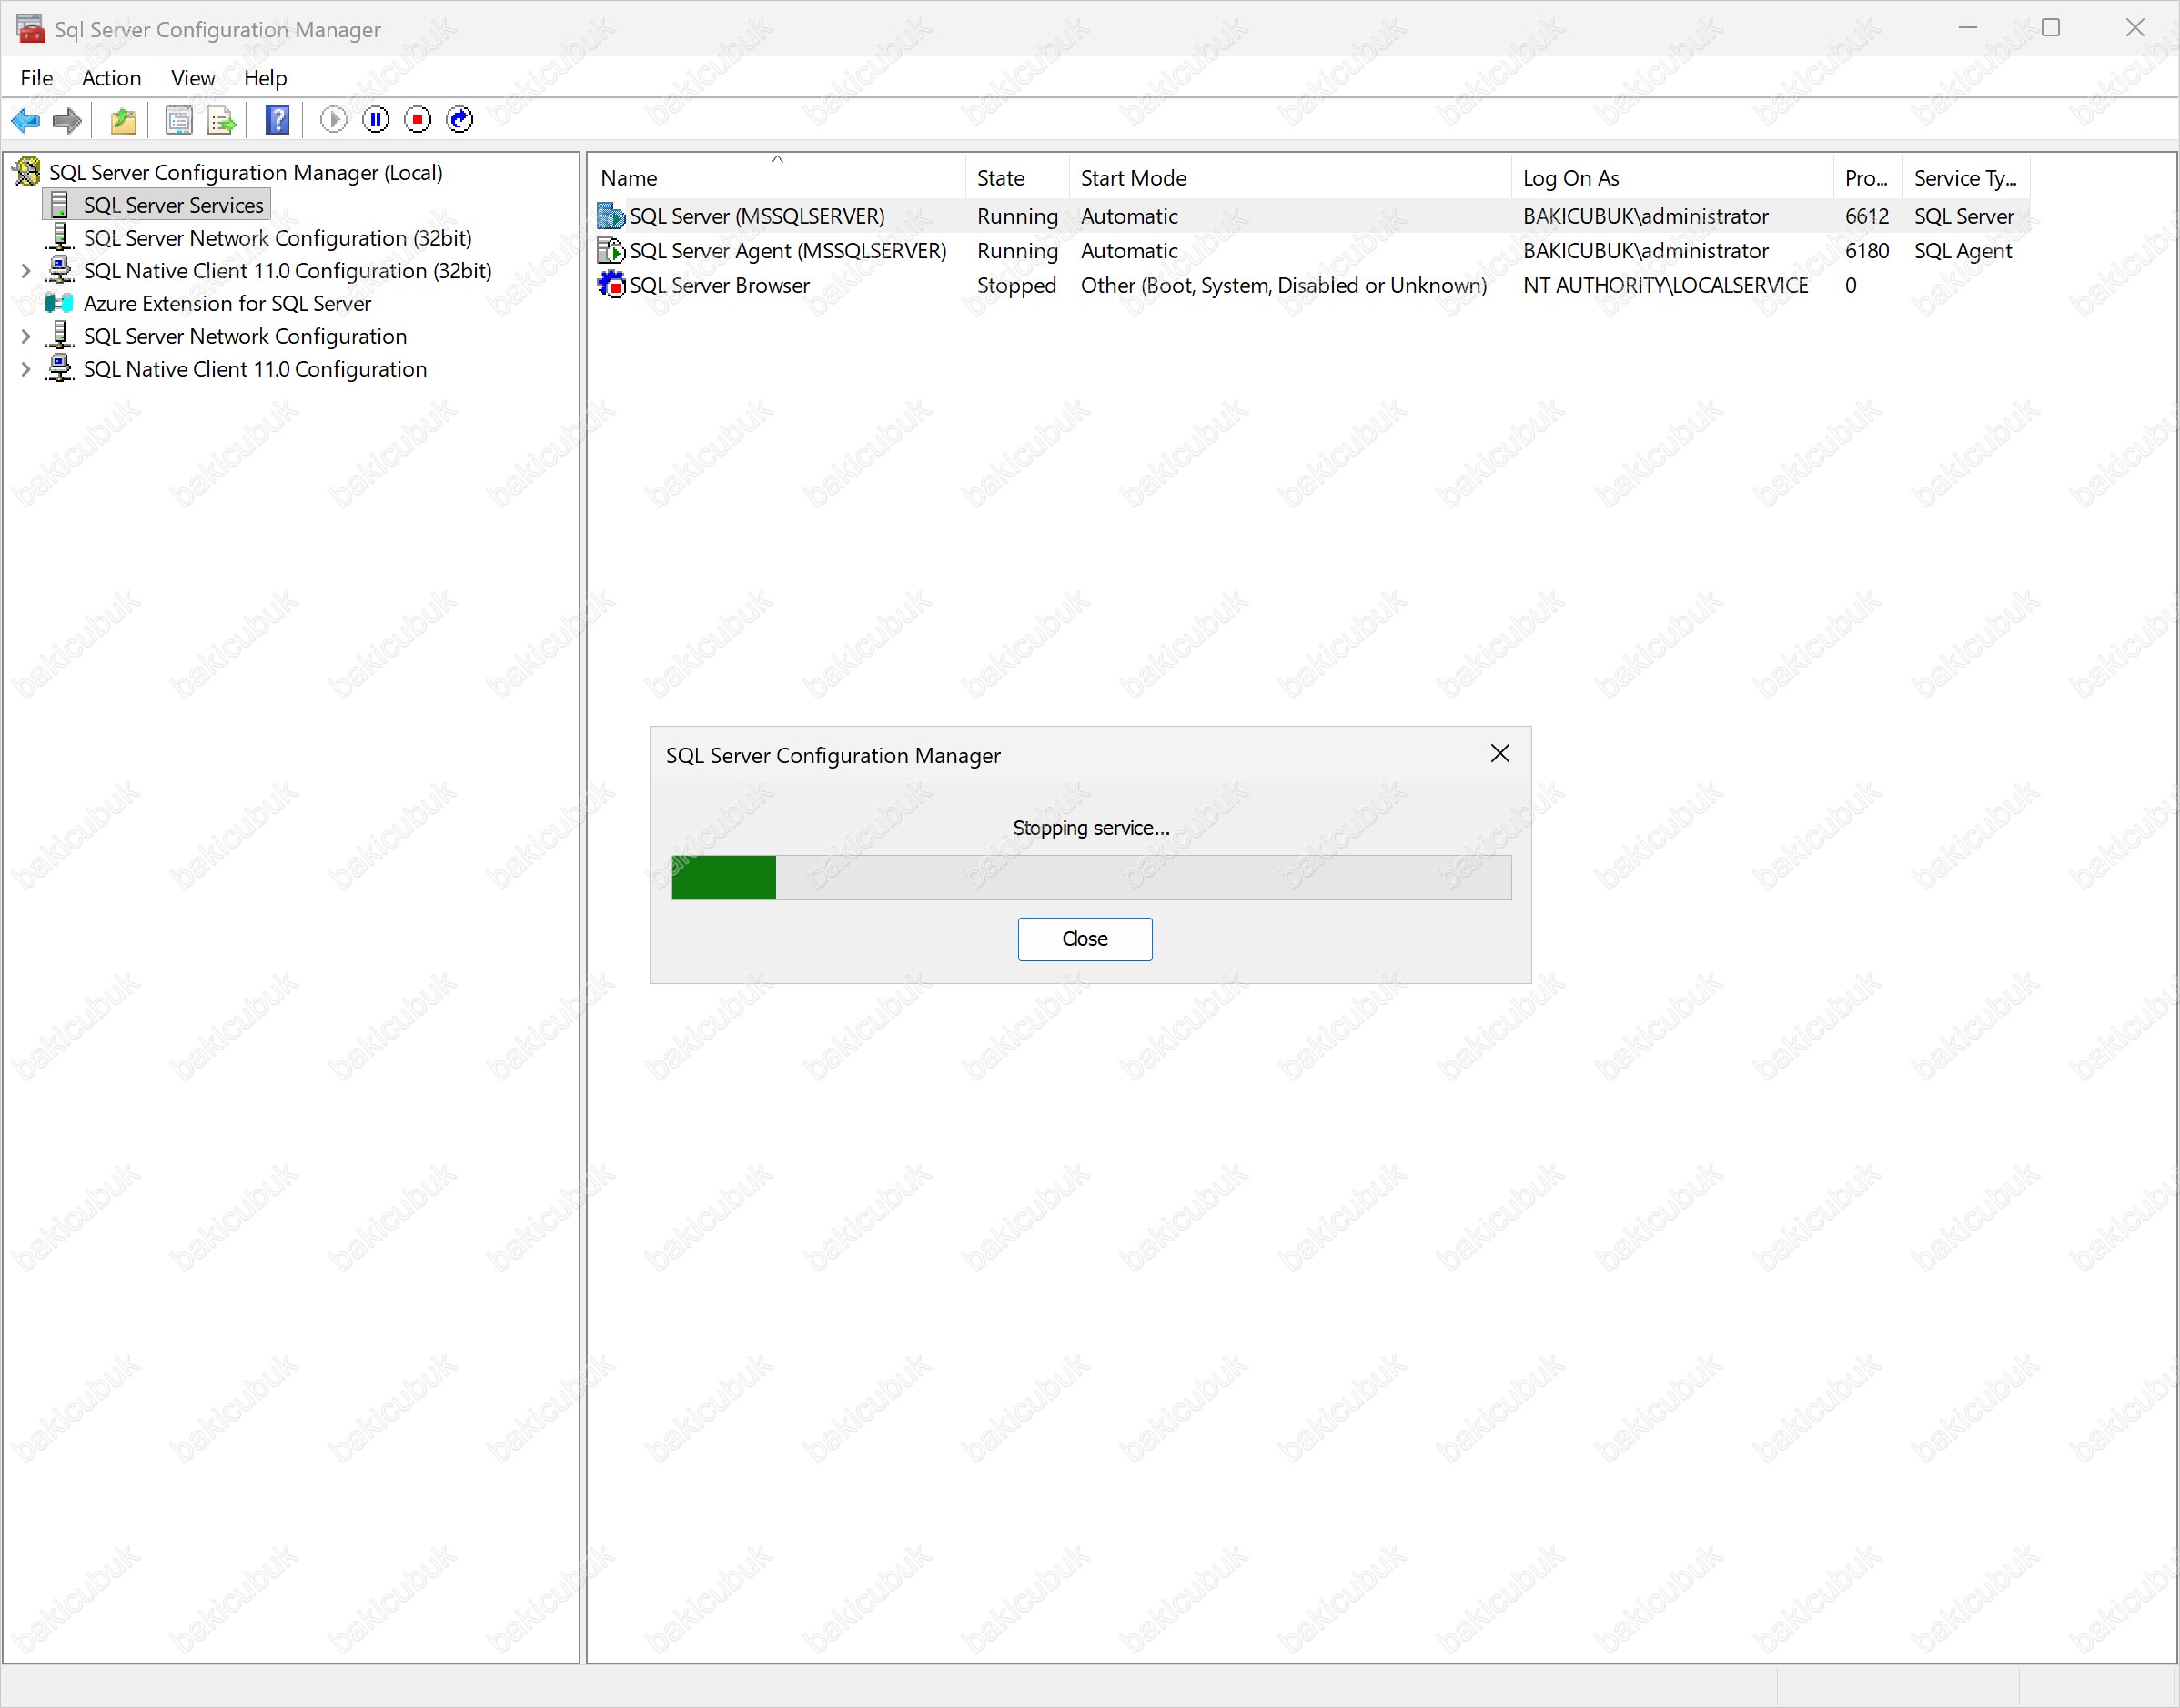Click the Stopping service progress bar
The width and height of the screenshot is (2180, 1708).
click(x=1091, y=878)
